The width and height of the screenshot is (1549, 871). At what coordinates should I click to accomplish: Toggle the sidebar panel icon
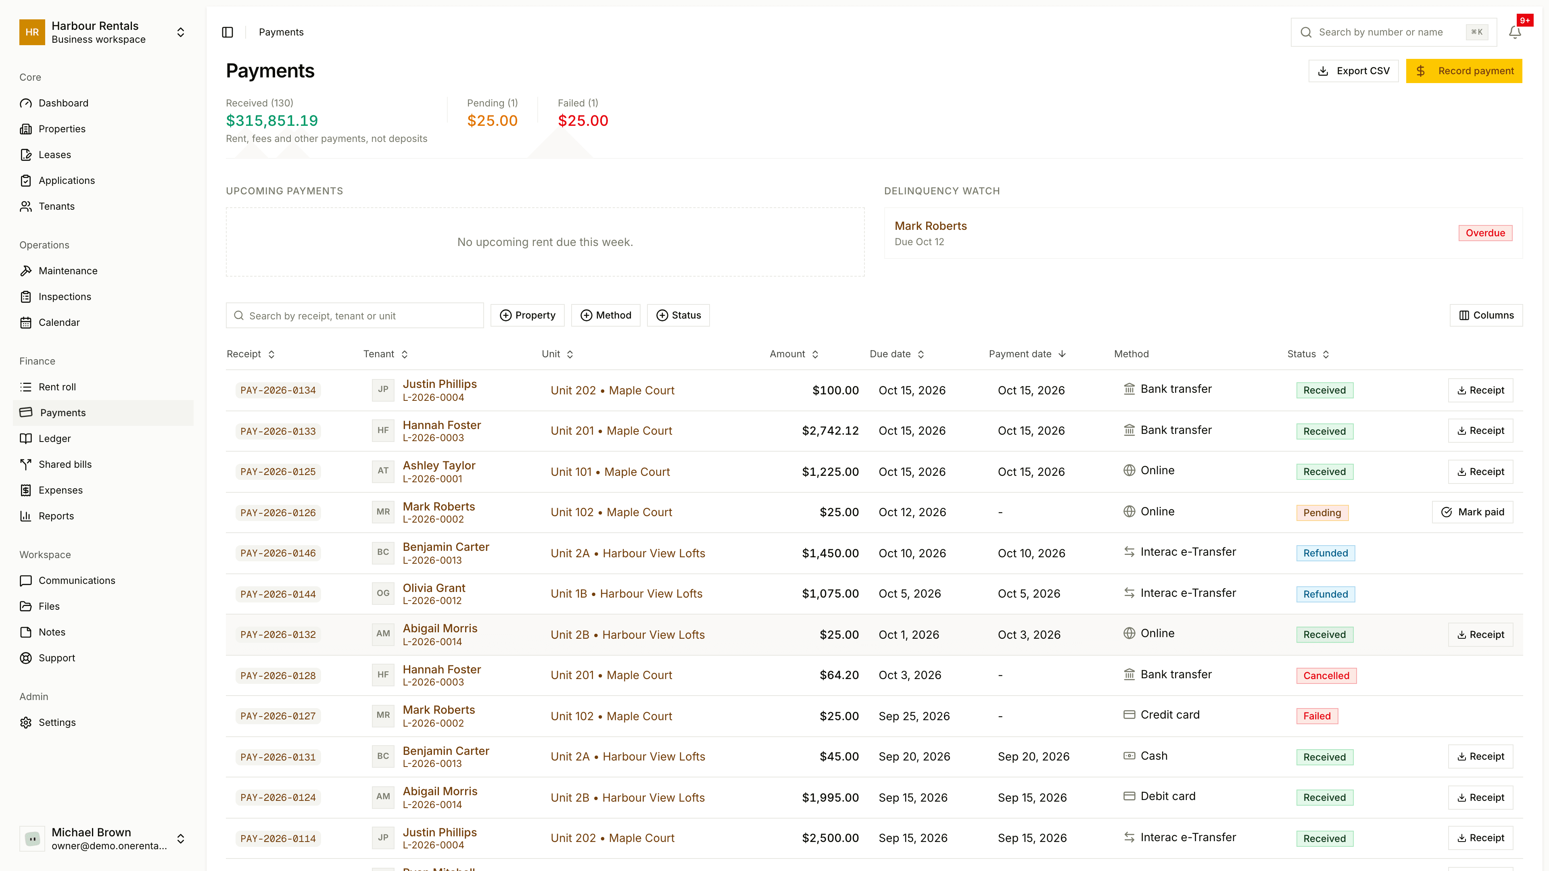click(227, 32)
